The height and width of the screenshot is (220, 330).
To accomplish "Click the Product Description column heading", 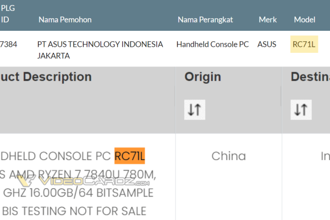I will 46,76.
